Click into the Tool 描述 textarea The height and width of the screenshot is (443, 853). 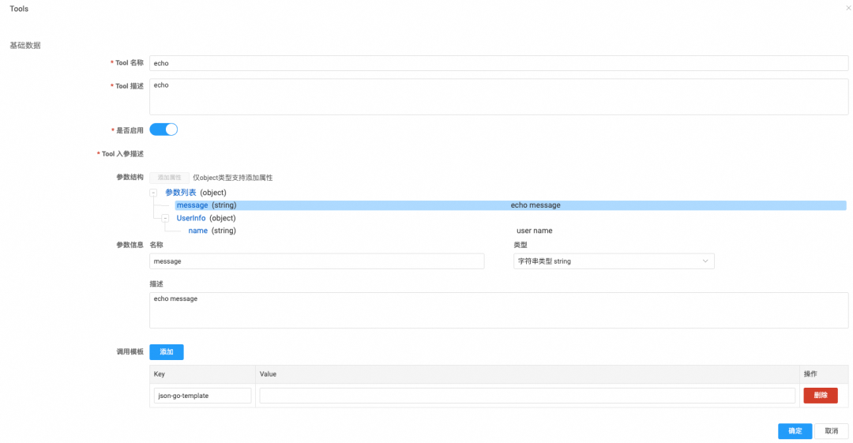498,96
